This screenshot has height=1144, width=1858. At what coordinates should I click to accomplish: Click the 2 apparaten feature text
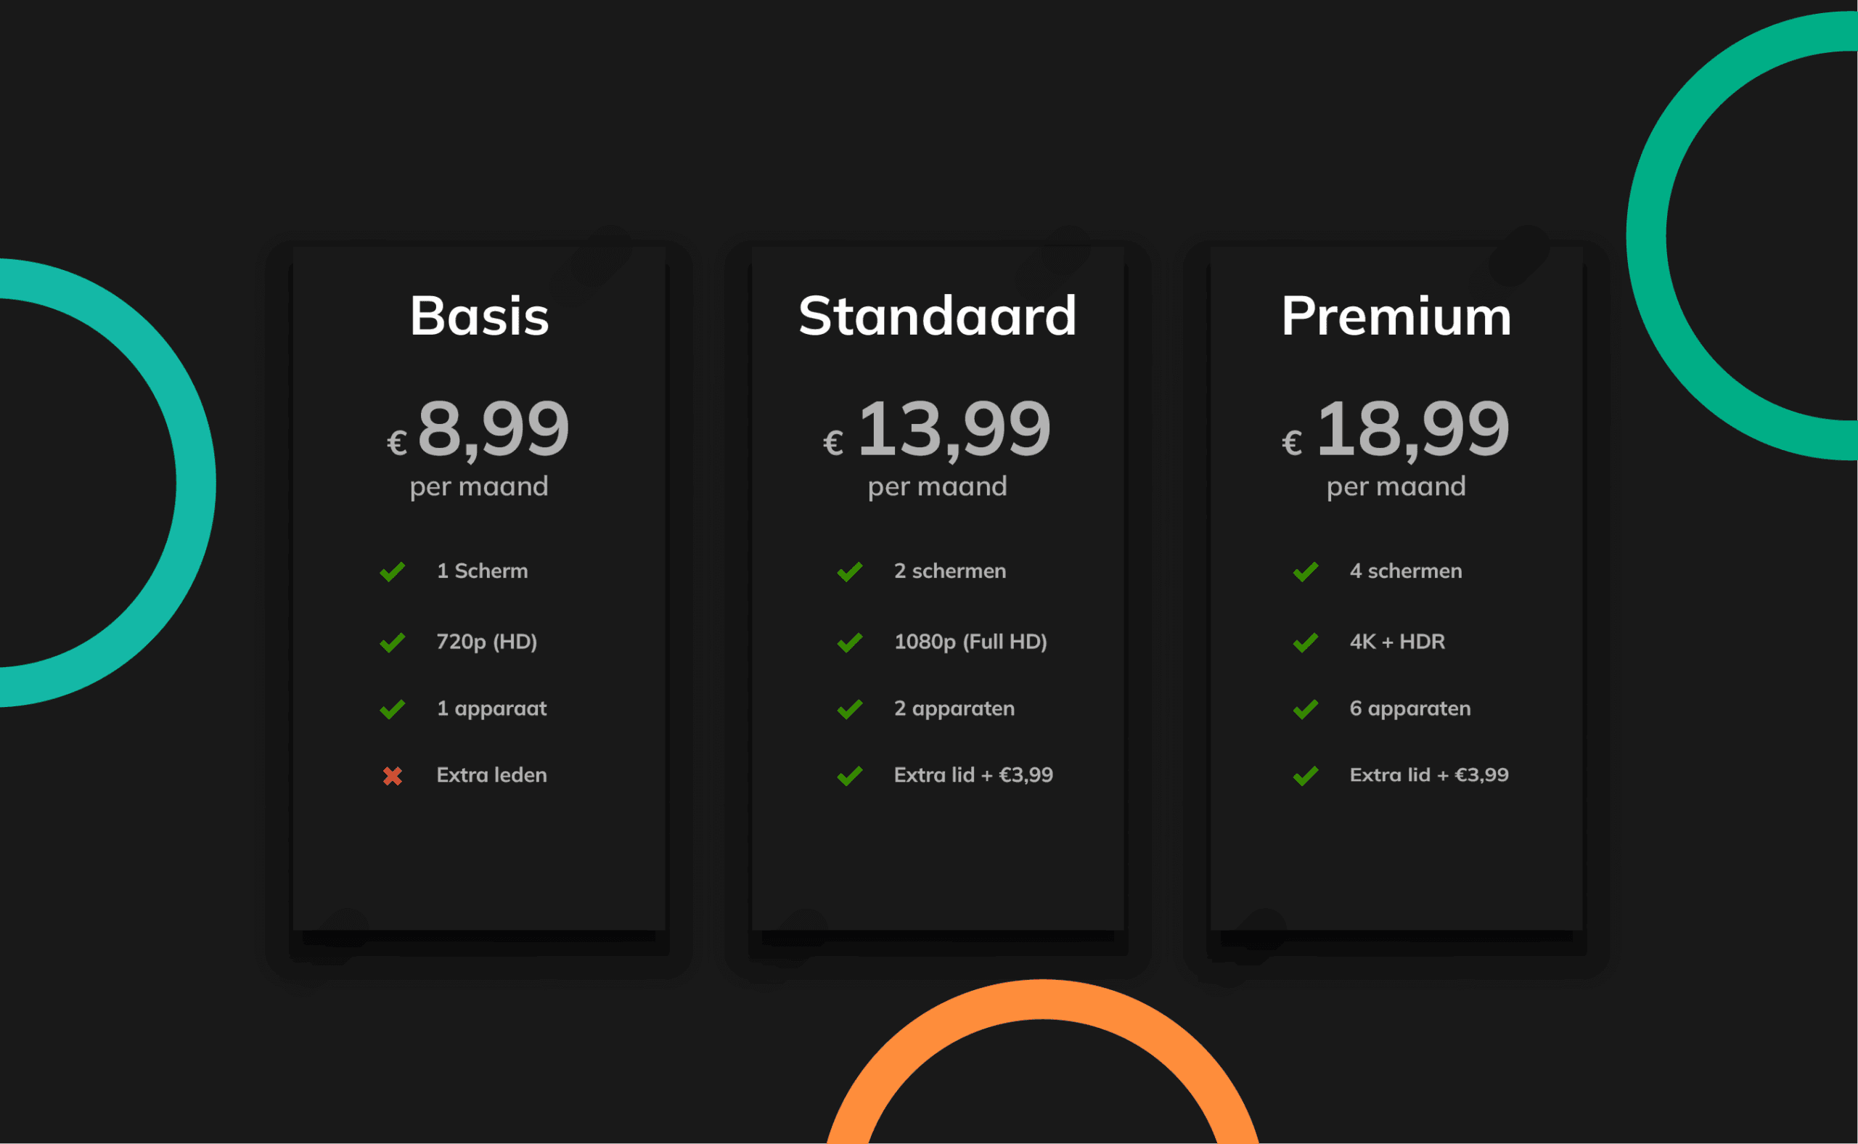pyautogui.click(x=954, y=709)
